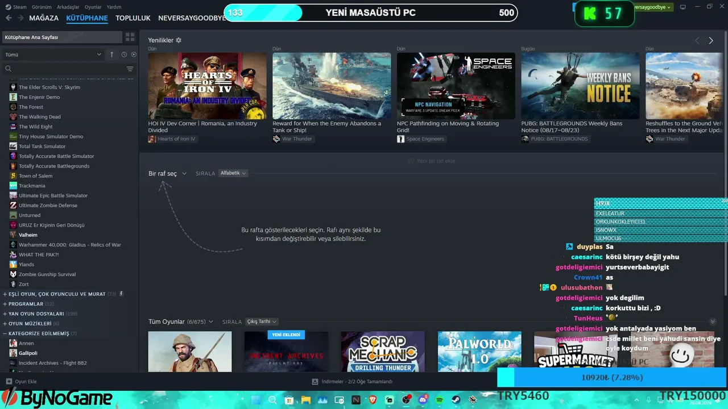Open NPC Pathfinding news article title
Viewport: 728px width, 409px height.
(x=448, y=127)
